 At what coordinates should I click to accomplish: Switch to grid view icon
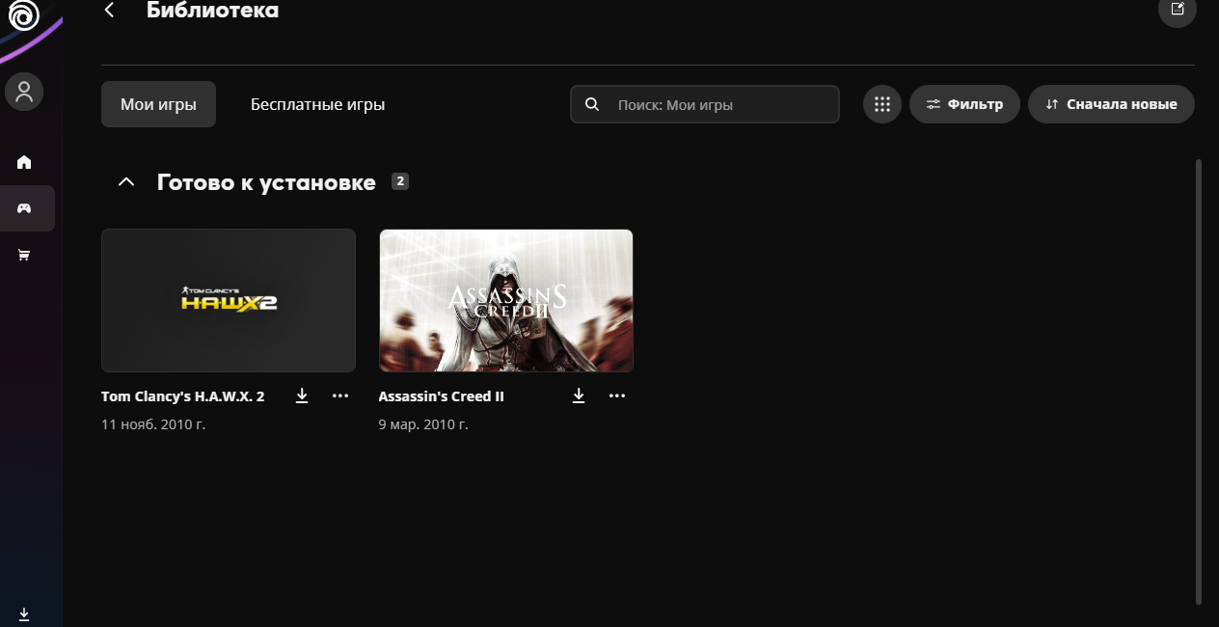pyautogui.click(x=881, y=104)
